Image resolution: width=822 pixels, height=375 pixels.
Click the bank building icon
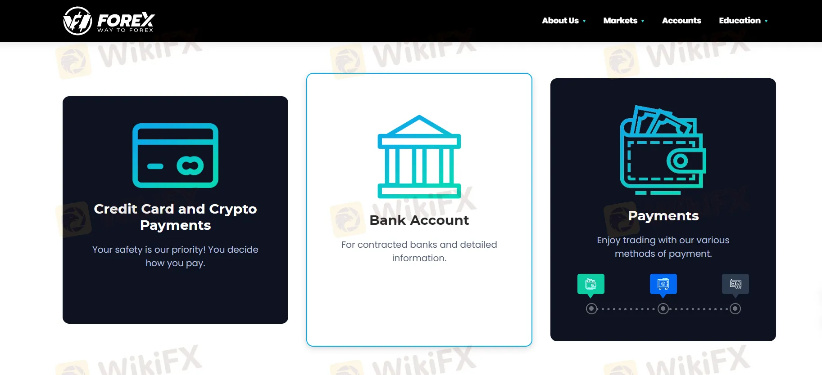click(419, 156)
